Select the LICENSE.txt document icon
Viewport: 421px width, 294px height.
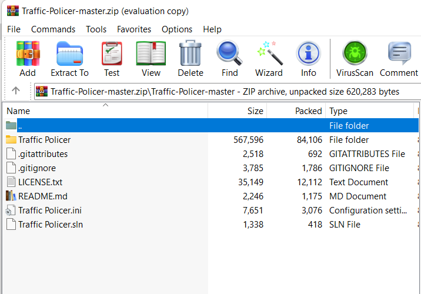11,182
